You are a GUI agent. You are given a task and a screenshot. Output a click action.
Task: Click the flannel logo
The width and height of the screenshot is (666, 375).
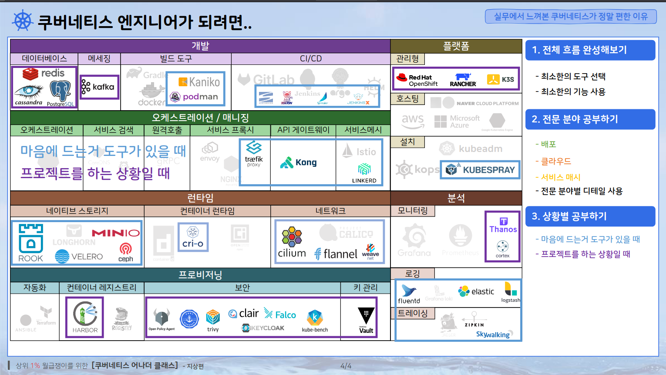pyautogui.click(x=336, y=254)
